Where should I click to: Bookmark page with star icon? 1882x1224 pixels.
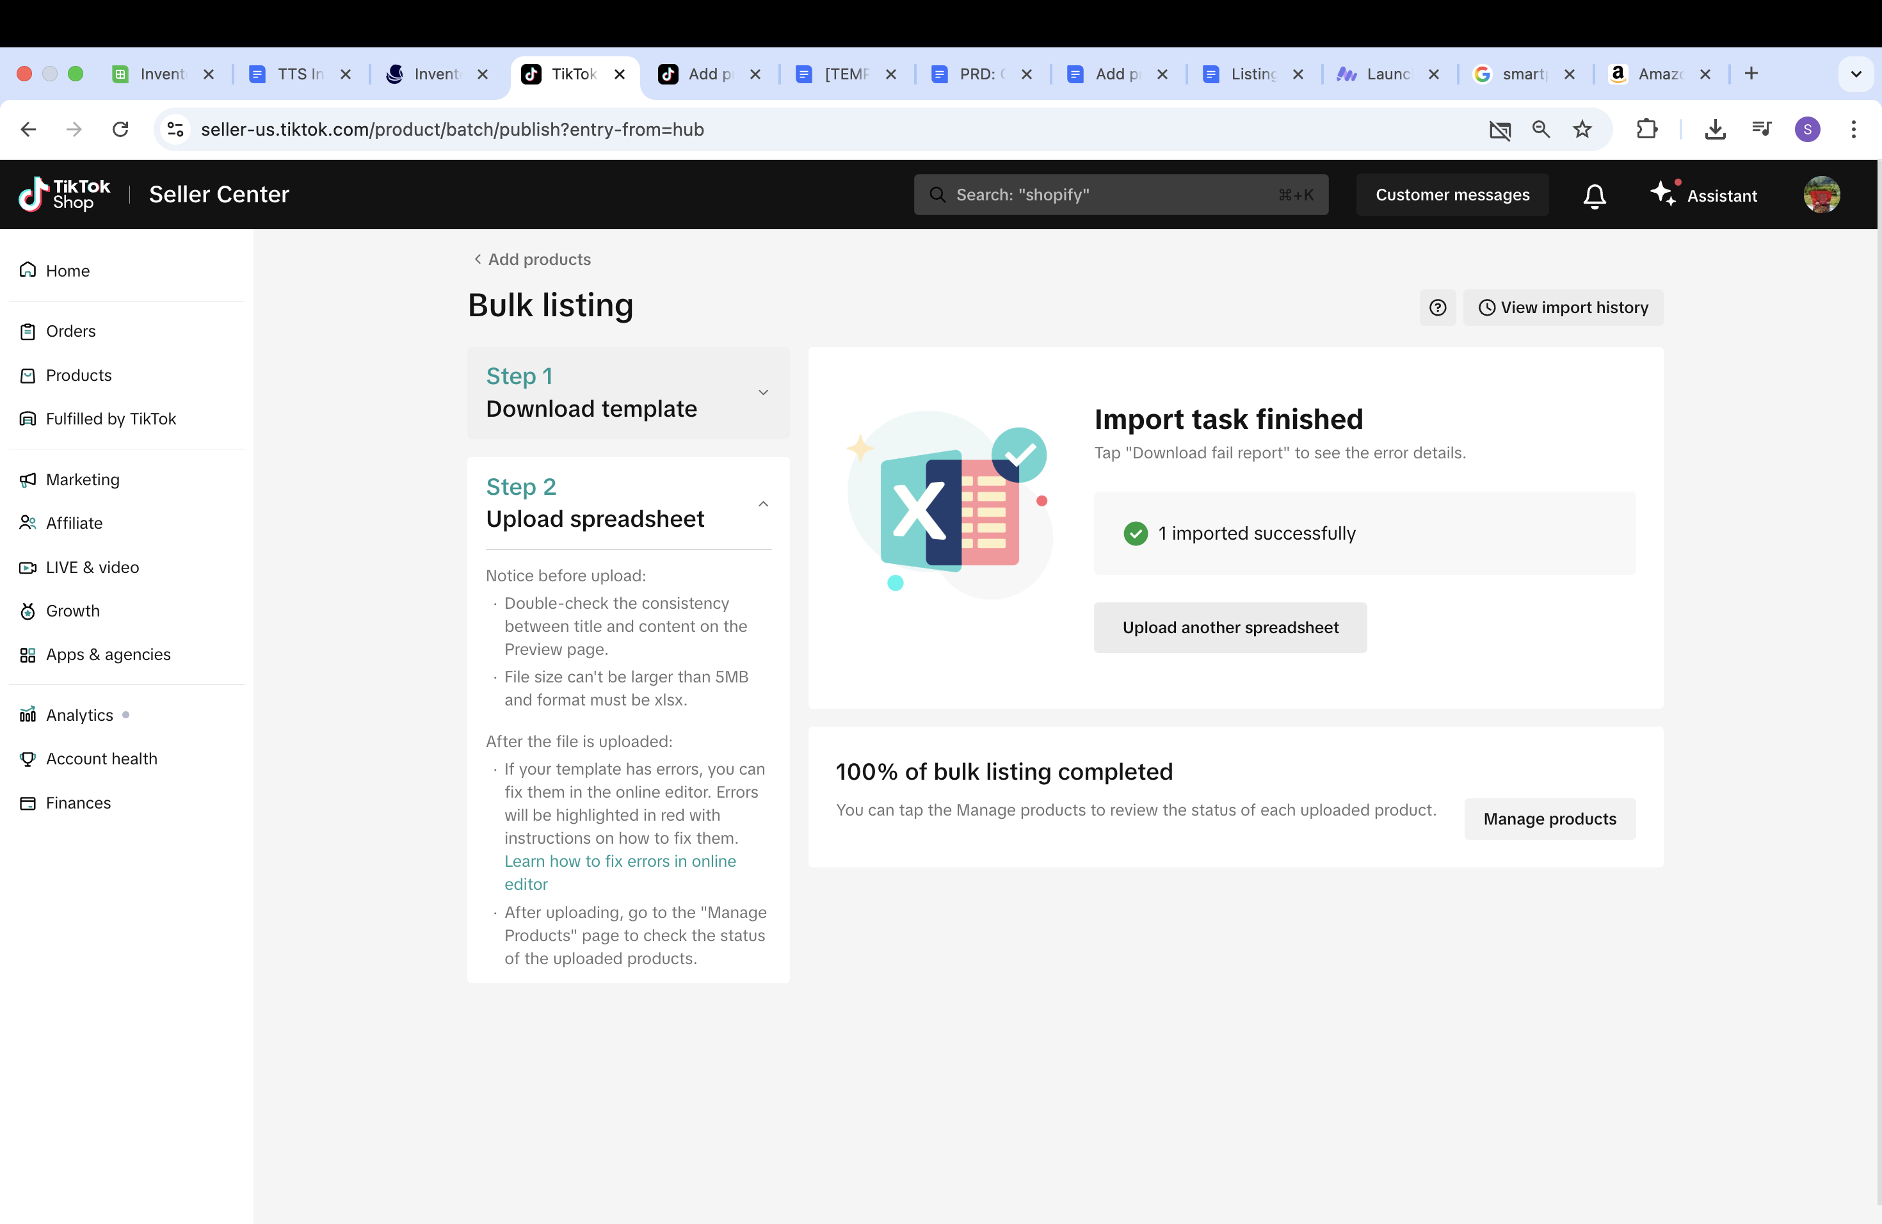pos(1582,129)
